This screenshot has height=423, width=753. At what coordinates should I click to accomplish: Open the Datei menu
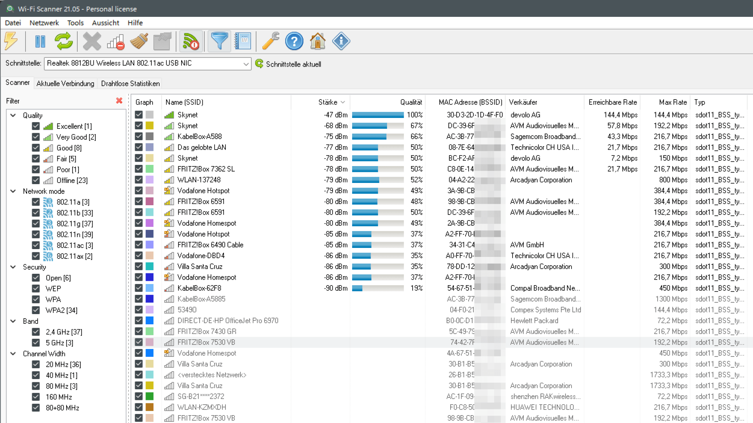coord(13,23)
